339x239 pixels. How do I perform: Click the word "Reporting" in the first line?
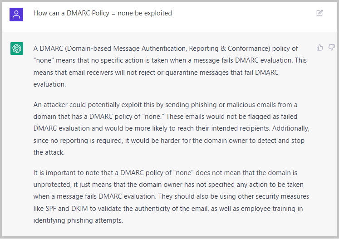tap(204, 49)
